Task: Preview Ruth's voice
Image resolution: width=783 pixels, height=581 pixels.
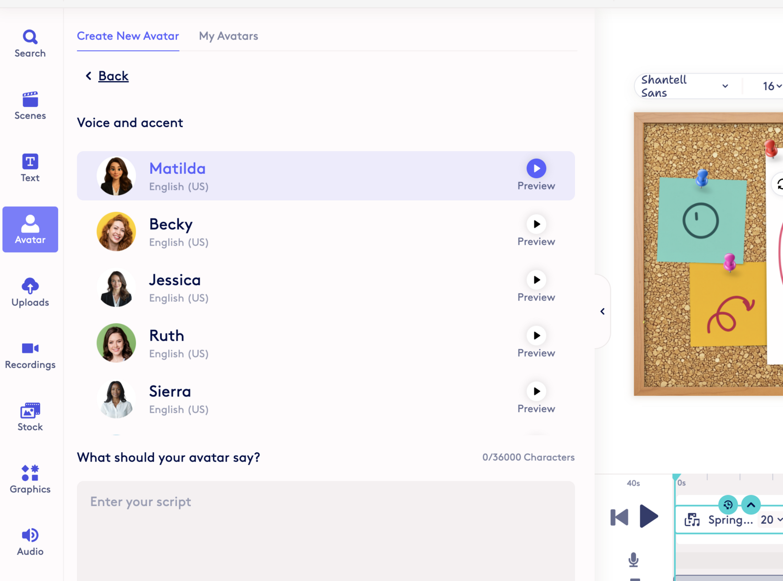Action: tap(536, 336)
